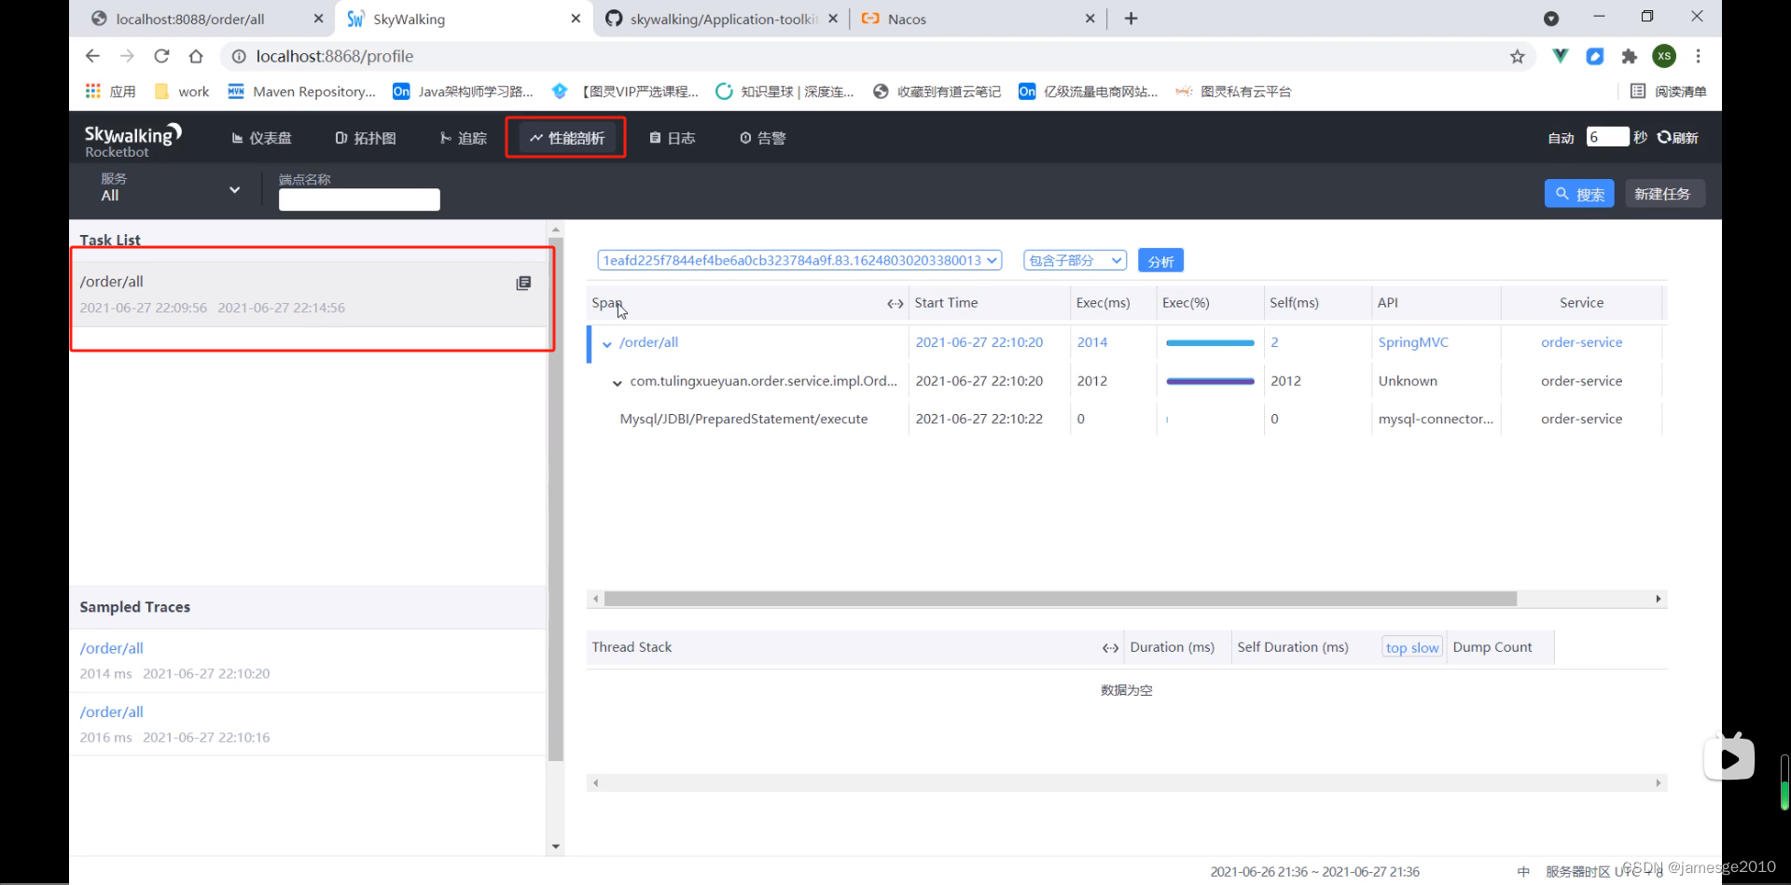1791x885 pixels.
Task: Click the com.tulingxueyuan Exec(%) purple bar
Action: (1210, 381)
